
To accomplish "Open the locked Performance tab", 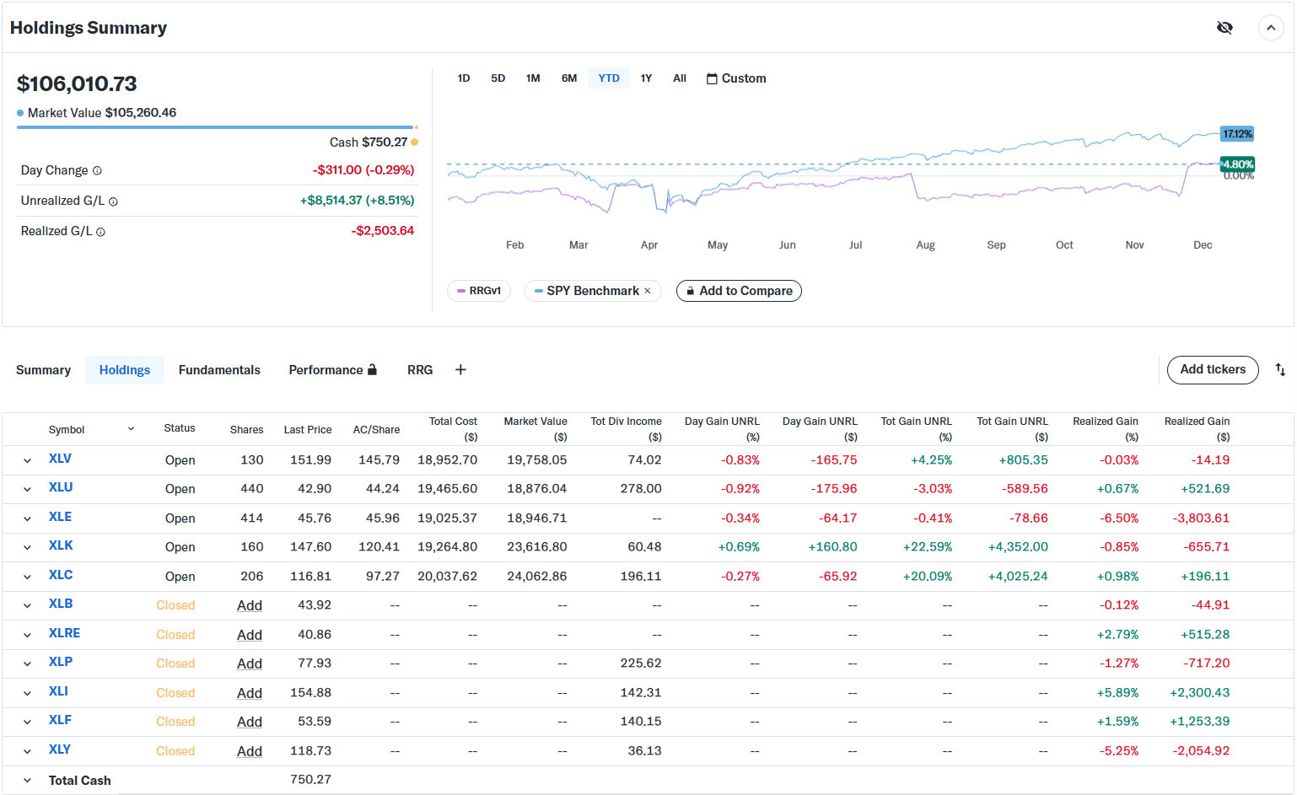I will tap(332, 370).
